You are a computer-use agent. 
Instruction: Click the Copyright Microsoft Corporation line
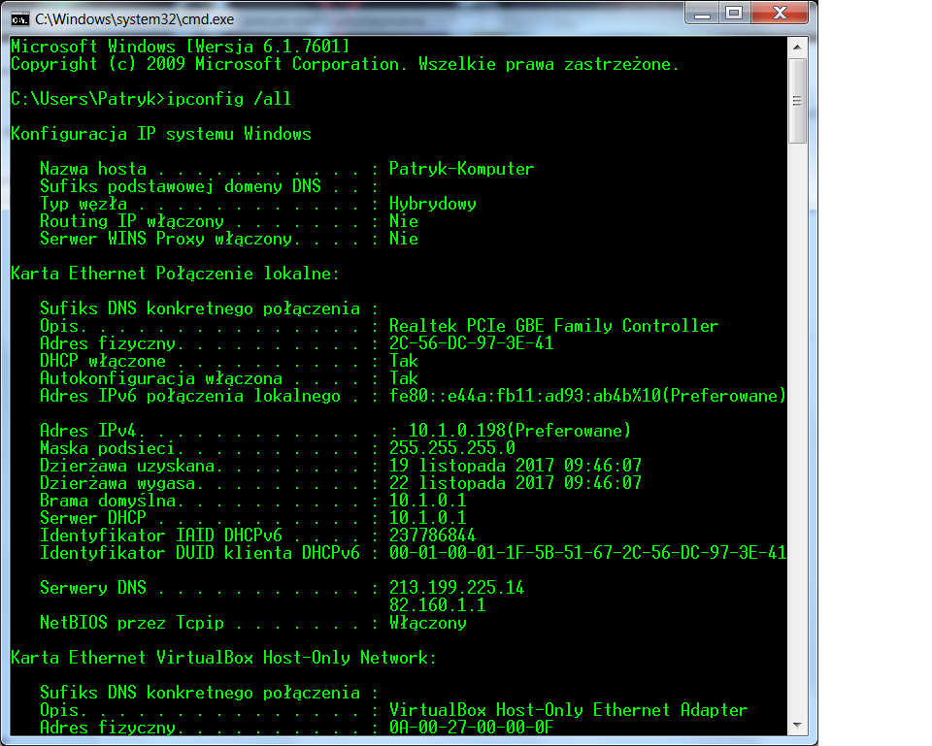pos(345,64)
